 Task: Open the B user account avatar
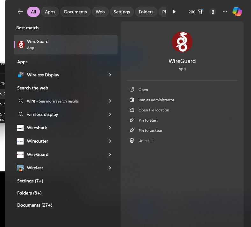click(213, 12)
